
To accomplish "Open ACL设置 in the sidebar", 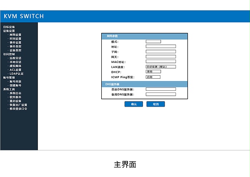I will pos(15,70).
